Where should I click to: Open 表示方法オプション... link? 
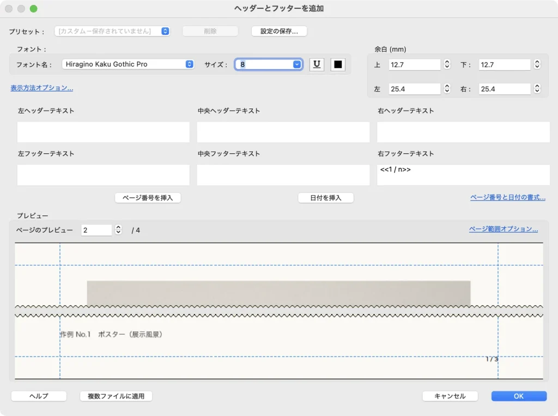point(41,88)
